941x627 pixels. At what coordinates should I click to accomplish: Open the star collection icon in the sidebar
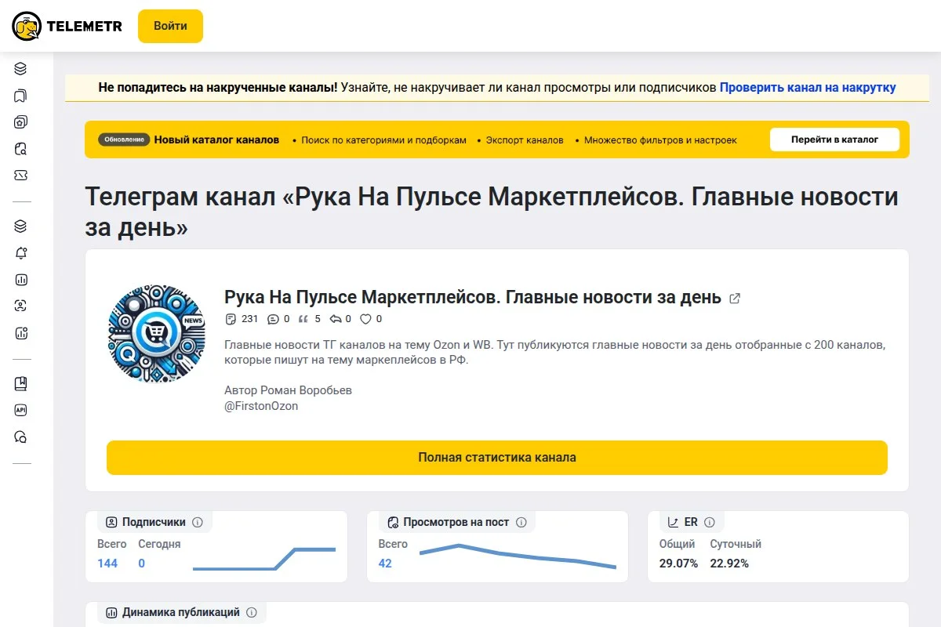pos(21,122)
